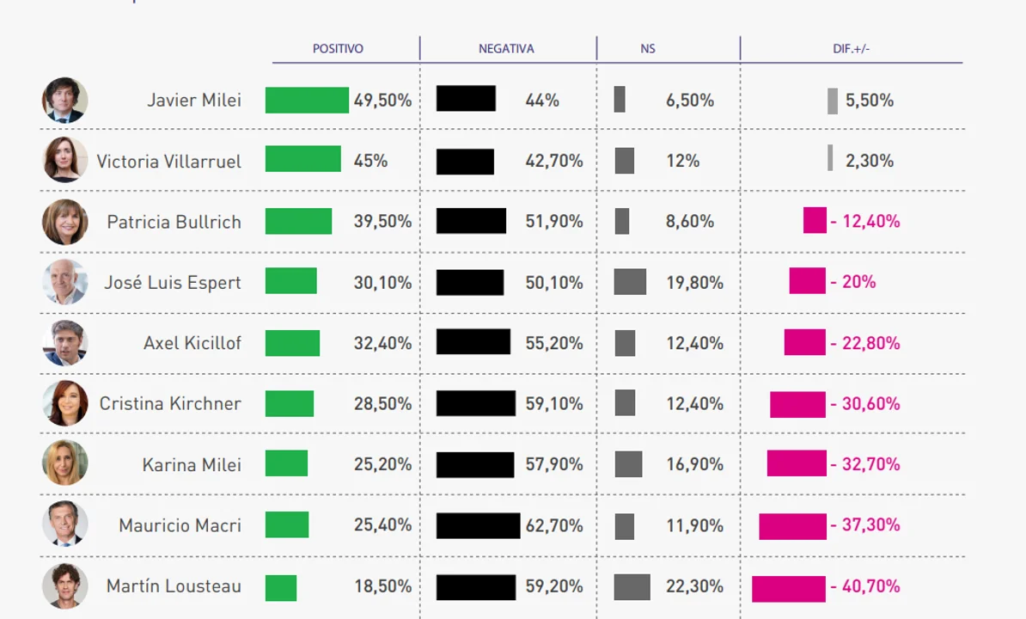Select Patricia Bullrich's portrait photo
The height and width of the screenshot is (619, 1026).
[65, 222]
